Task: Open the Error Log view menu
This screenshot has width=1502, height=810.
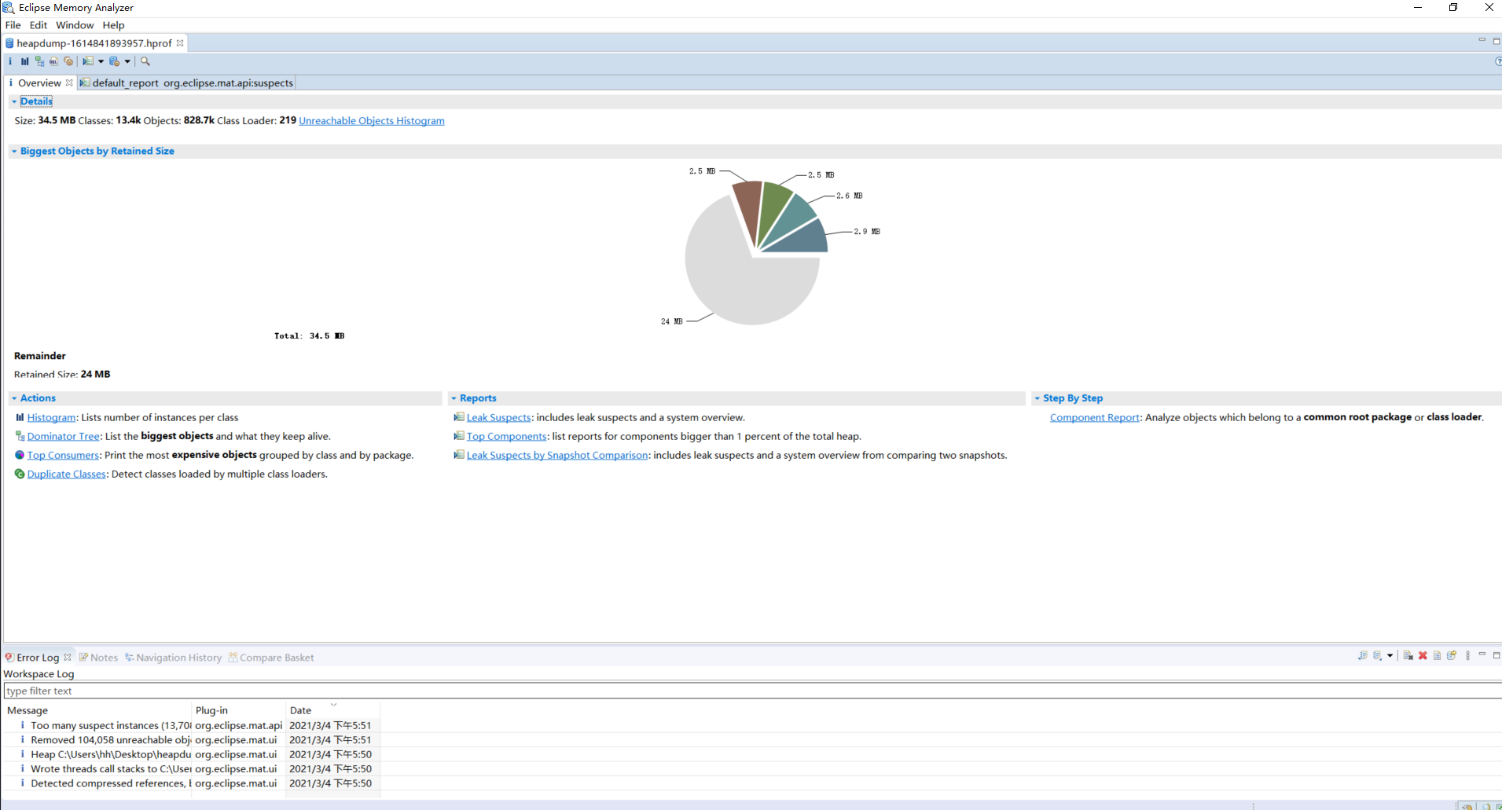Action: (1467, 656)
